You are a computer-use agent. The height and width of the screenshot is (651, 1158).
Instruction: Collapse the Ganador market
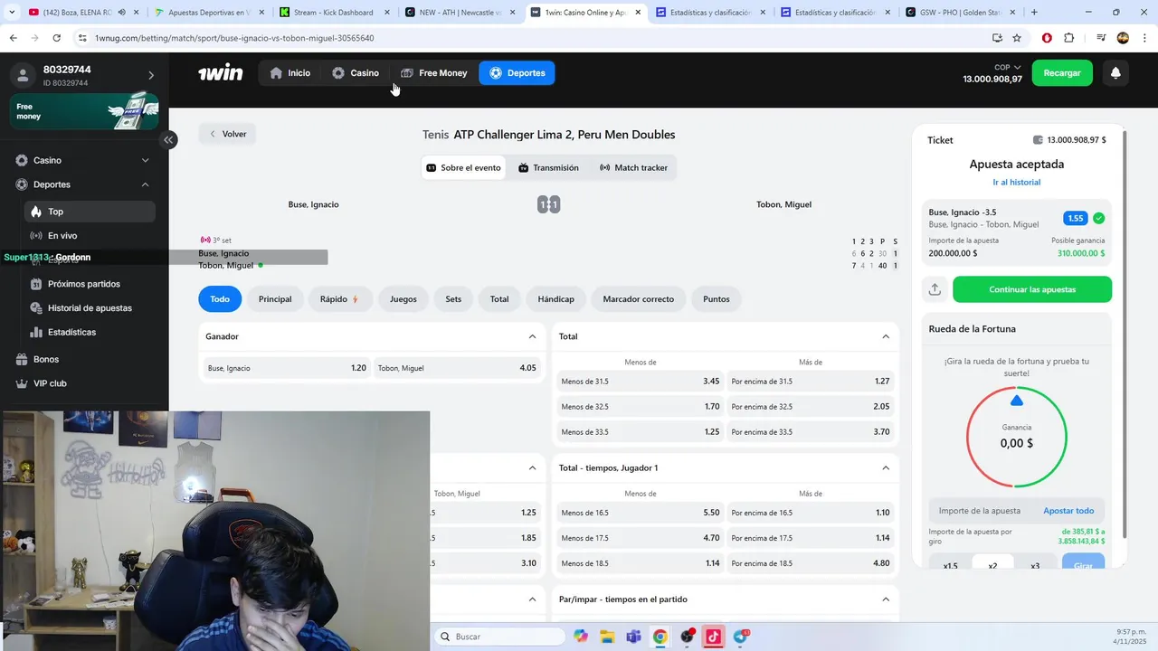[x=532, y=336]
